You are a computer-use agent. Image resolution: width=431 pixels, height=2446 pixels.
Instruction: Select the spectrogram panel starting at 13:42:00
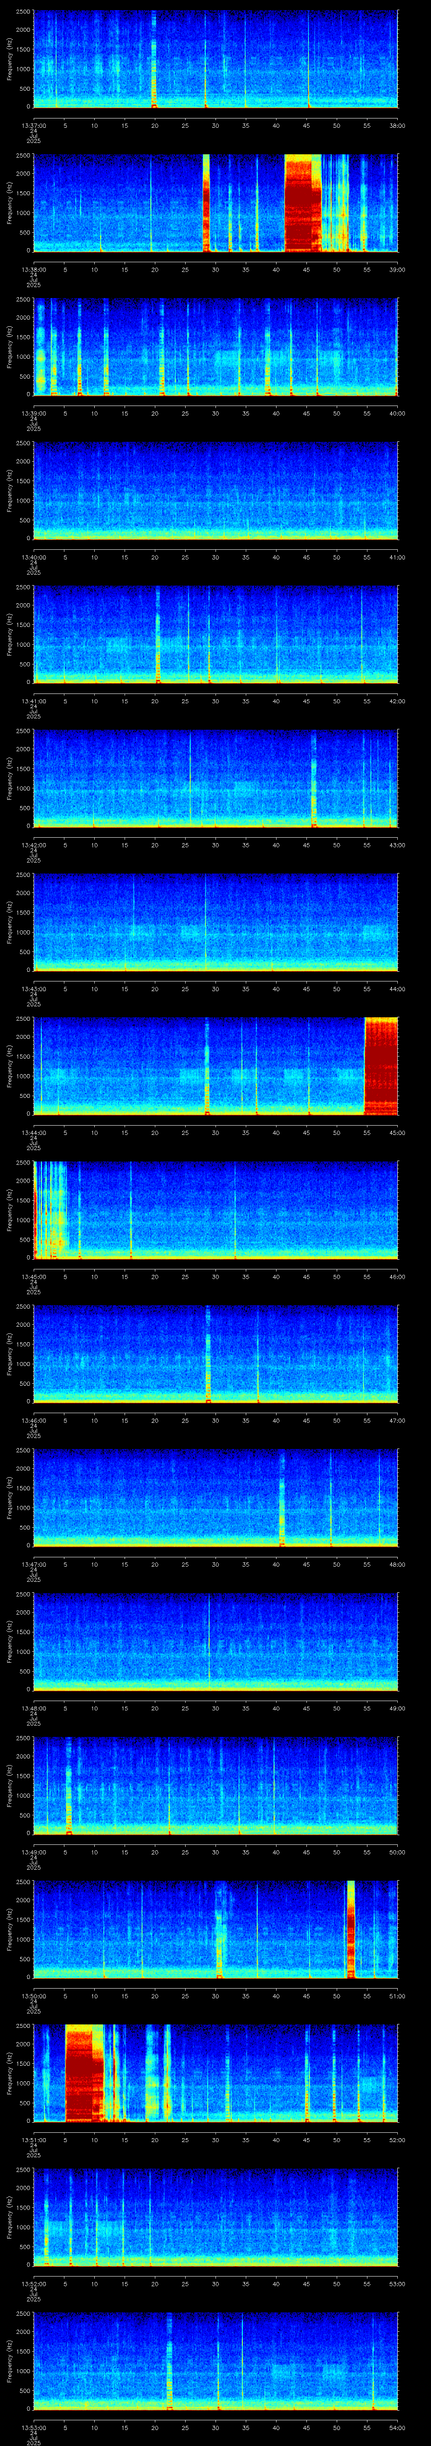click(215, 779)
